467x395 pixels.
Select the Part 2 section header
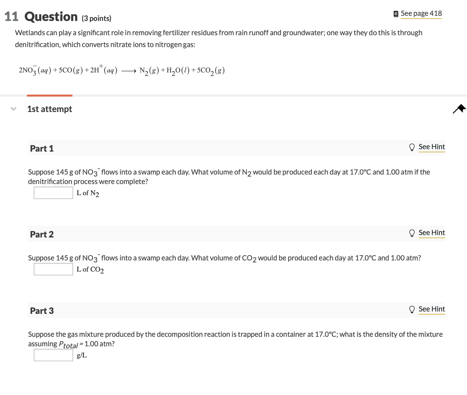pos(42,234)
